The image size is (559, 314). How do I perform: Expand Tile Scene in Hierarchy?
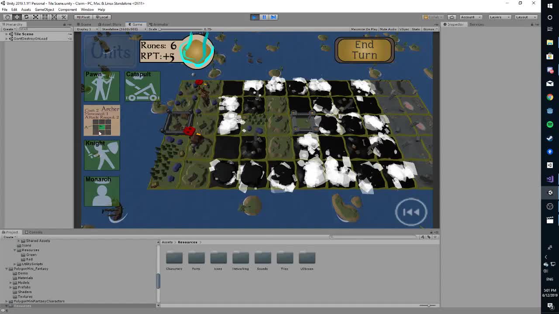tap(6, 34)
